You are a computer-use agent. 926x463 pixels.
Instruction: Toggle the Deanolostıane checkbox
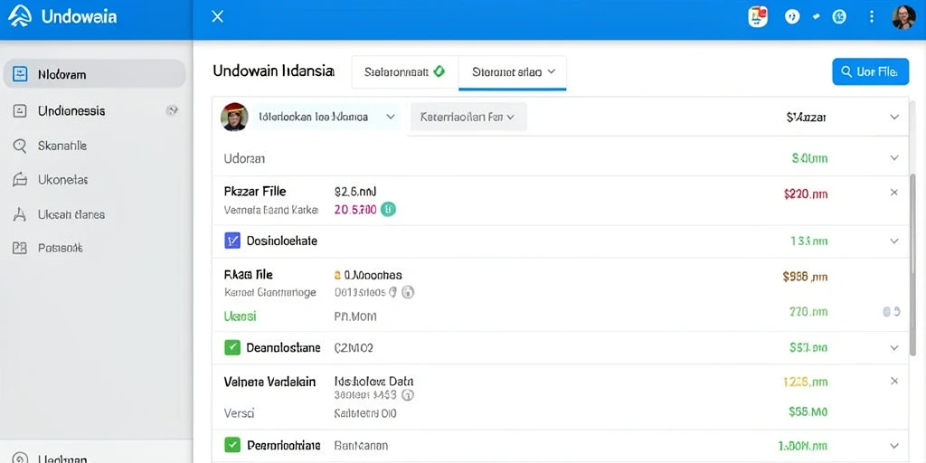click(x=232, y=347)
